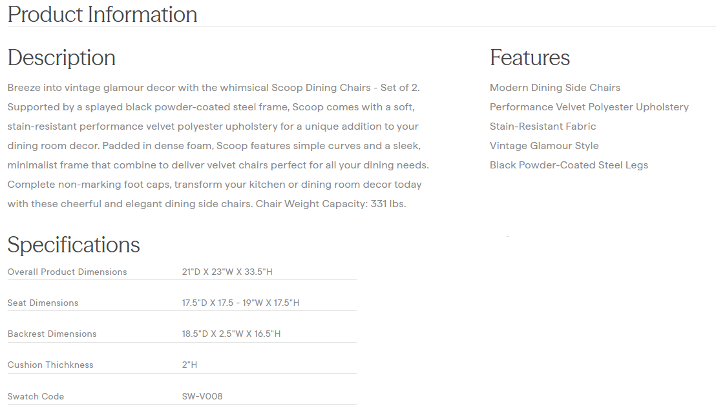This screenshot has width=716, height=413.
Task: Select the Modern Dining Side Chairs feature
Action: pos(554,88)
